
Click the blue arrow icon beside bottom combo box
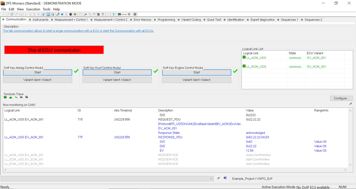(x=225, y=178)
